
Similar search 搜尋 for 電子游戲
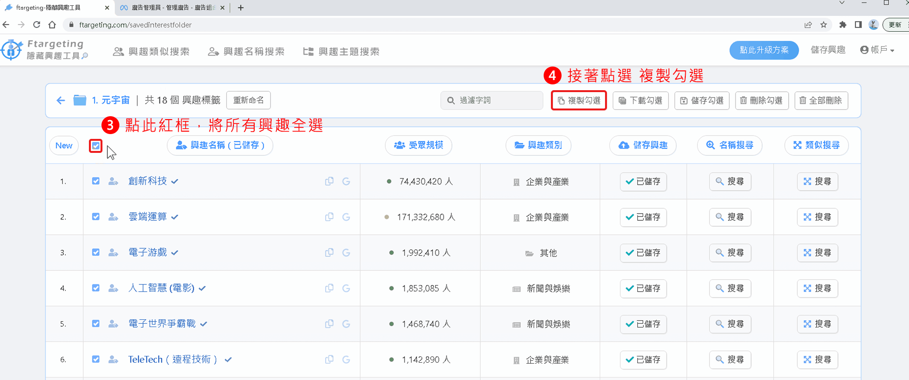point(818,253)
